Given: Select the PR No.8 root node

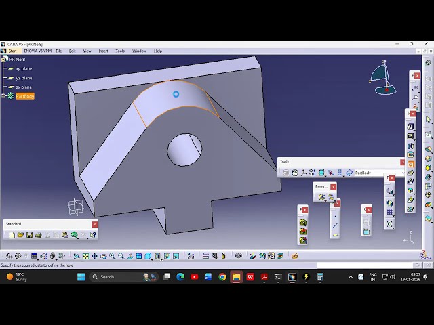Looking at the screenshot, I should [x=17, y=60].
